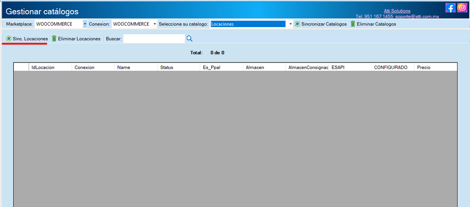This screenshot has width=470, height=207.
Task: Focus the Buscar search field
Action: point(154,39)
